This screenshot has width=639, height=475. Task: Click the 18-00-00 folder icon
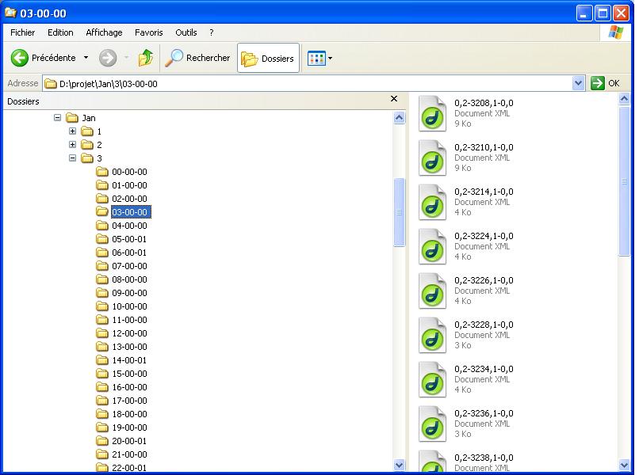pos(102,414)
